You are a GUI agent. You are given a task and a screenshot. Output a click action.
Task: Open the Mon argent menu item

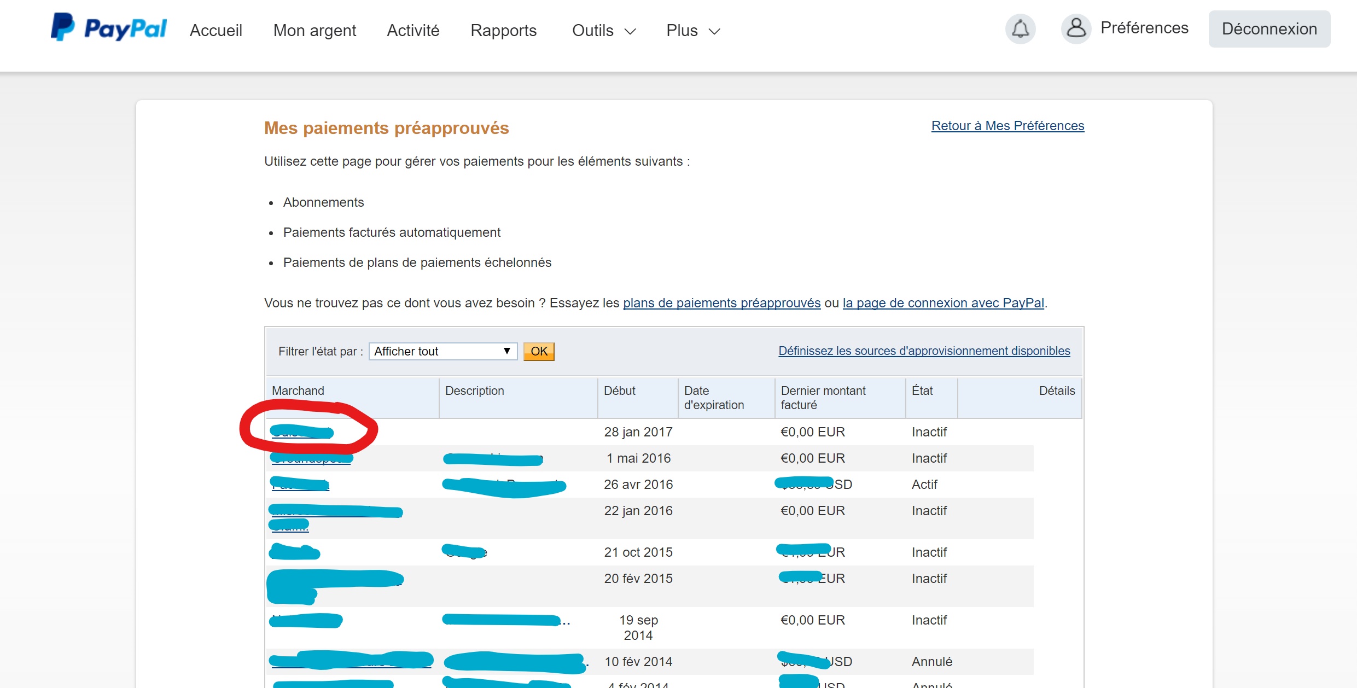coord(315,31)
